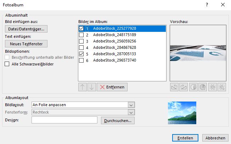Screen dimensions: 231x144
Task: Check picture 6 AdobeStock_296573740
Action: [x=81, y=60]
